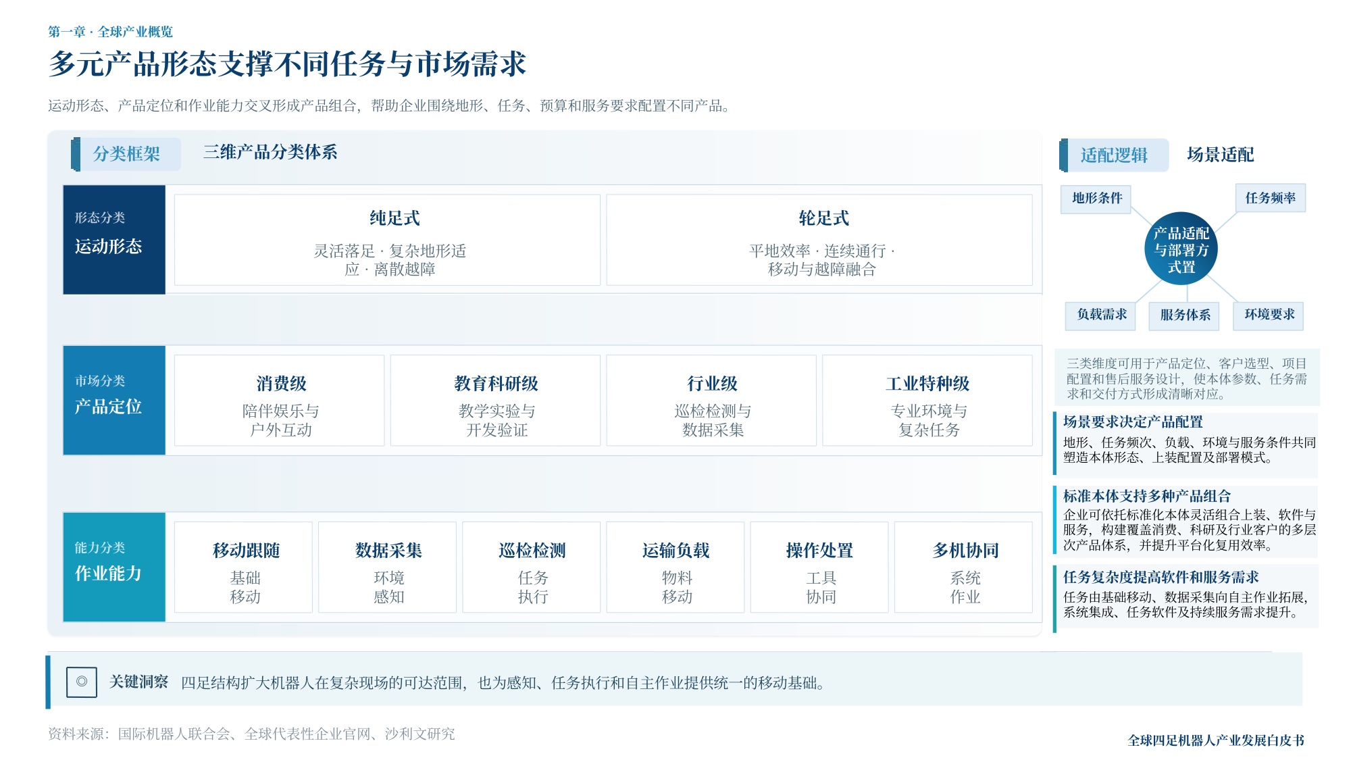Click the 关键洞察 label

[138, 682]
